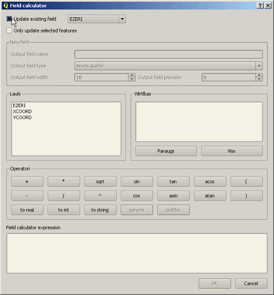Cancel the Field calculator dialog
The width and height of the screenshot is (274, 295).
(251, 283)
